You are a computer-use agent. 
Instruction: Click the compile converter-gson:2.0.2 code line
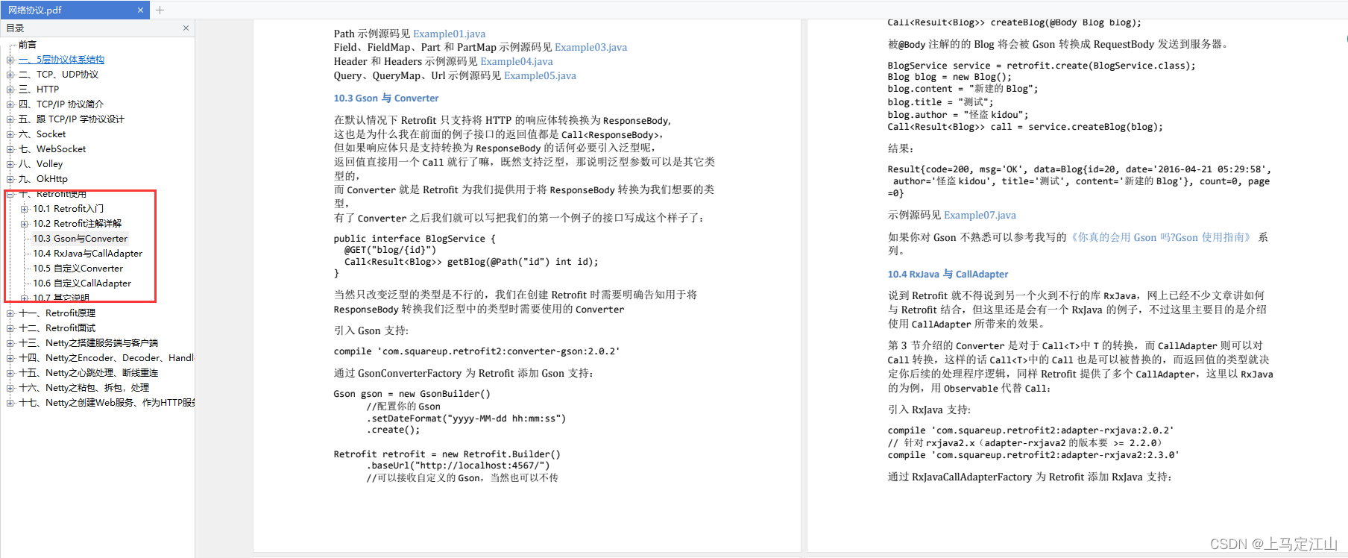click(476, 351)
